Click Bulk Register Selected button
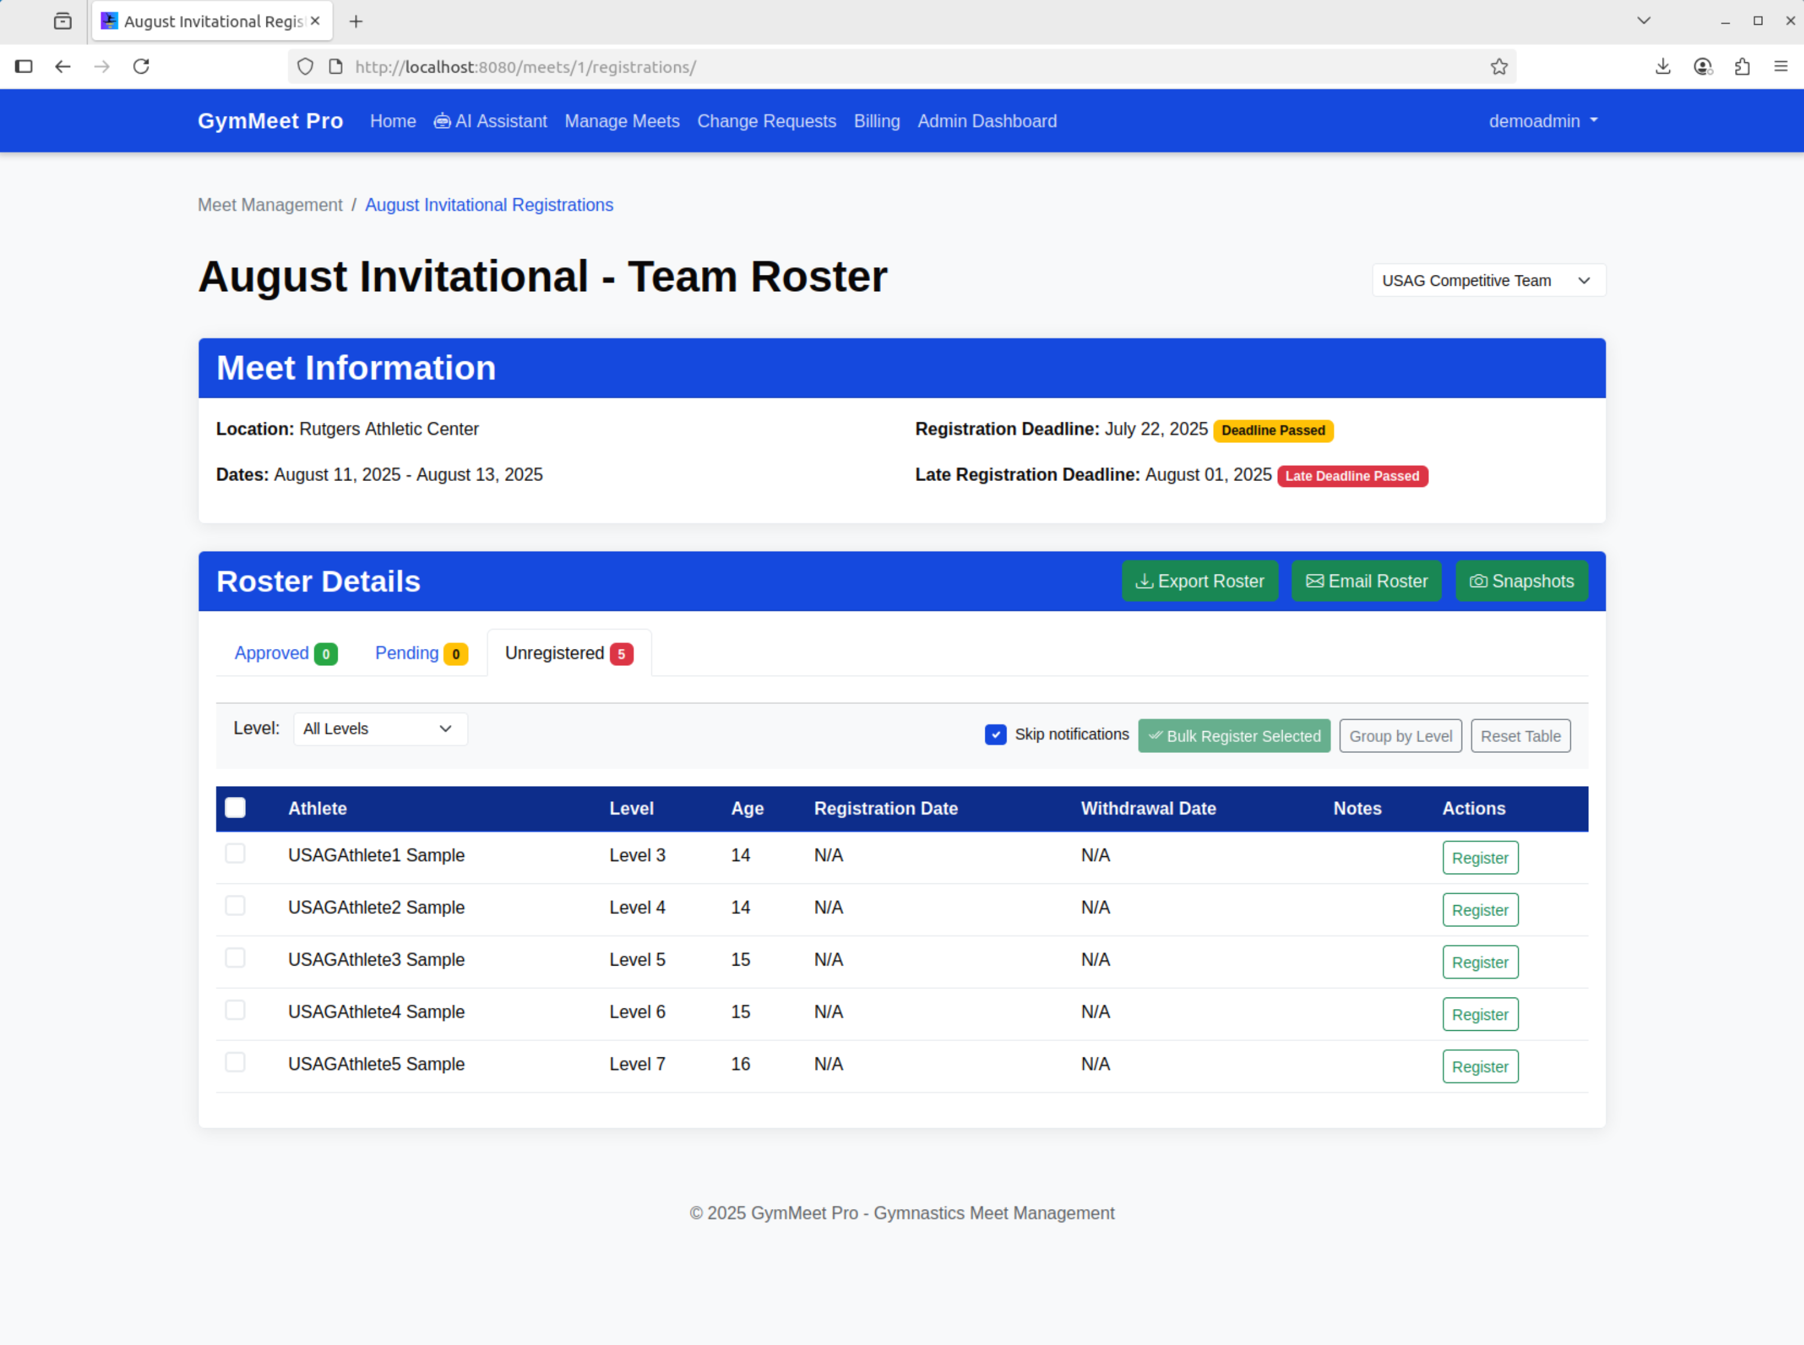This screenshot has width=1804, height=1345. pos(1233,736)
